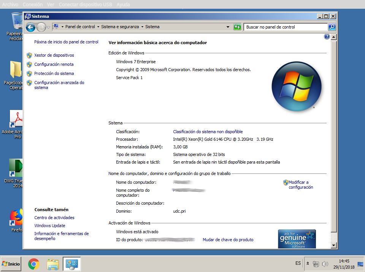This screenshot has height=272, width=365.
Task: Open the Conexión menu
Action: (x=33, y=5)
